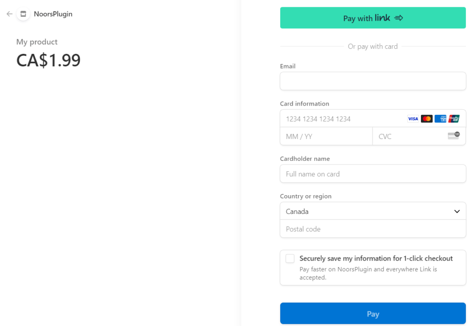469x326 pixels.
Task: Click the Visa card brand icon
Action: (x=413, y=118)
